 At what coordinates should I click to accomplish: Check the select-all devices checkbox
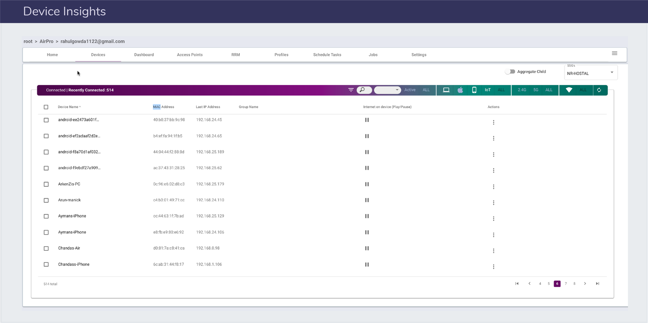point(46,107)
